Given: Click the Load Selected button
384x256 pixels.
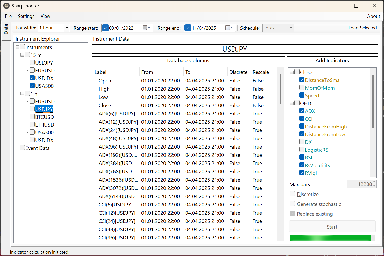Looking at the screenshot, I should pos(362,28).
